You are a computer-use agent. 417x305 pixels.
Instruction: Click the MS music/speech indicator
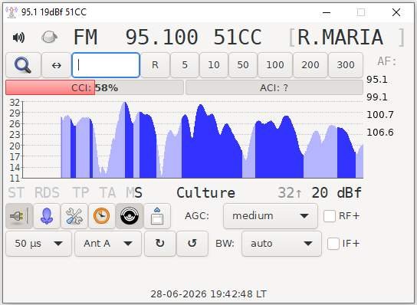pyautogui.click(x=134, y=193)
